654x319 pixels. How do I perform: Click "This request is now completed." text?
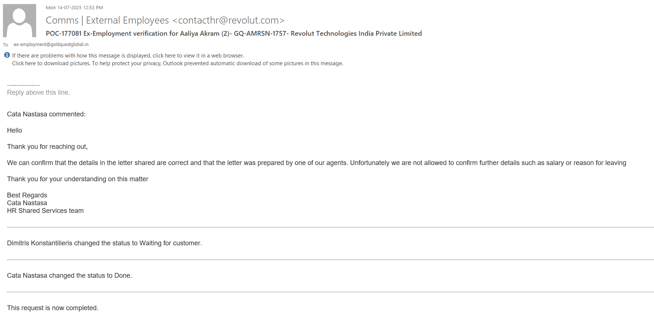click(x=53, y=308)
